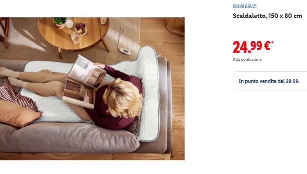Click the In punto vendita dal 29.09. box
The width and height of the screenshot is (307, 174).
[x=270, y=81]
